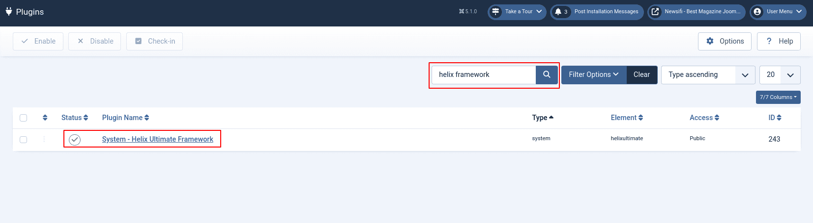Image resolution: width=813 pixels, height=223 pixels.
Task: Toggle enabled status of Helix Ultimate plugin
Action: (x=75, y=140)
